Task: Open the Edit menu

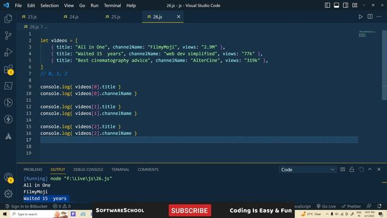Action: [x=31, y=5]
